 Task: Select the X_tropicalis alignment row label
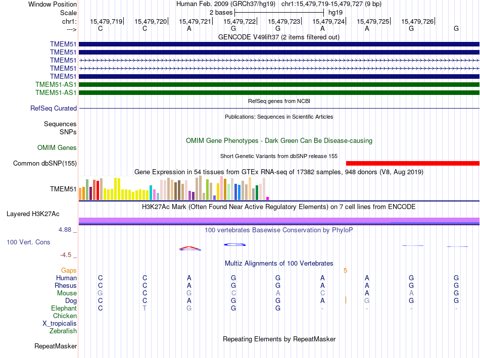(x=60, y=324)
